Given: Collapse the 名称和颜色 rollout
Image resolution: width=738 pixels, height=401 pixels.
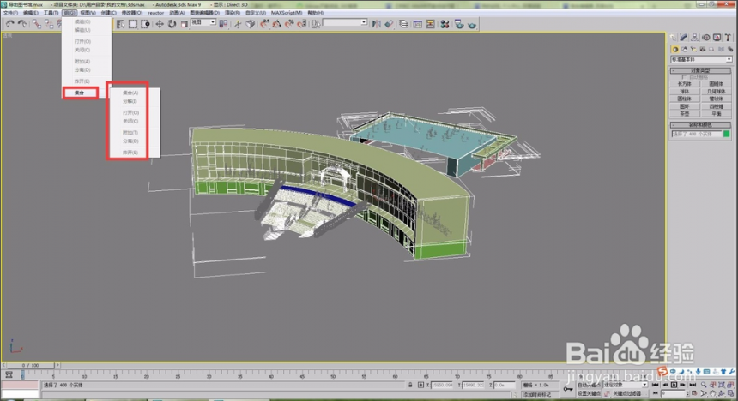Looking at the screenshot, I should tap(700, 124).
